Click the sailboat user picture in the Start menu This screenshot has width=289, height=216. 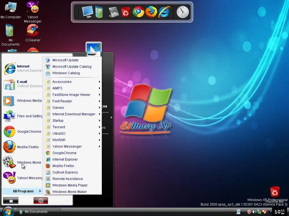click(x=94, y=49)
